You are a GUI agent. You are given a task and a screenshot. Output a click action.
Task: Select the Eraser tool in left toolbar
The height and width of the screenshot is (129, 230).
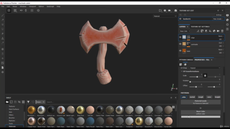click(3, 20)
